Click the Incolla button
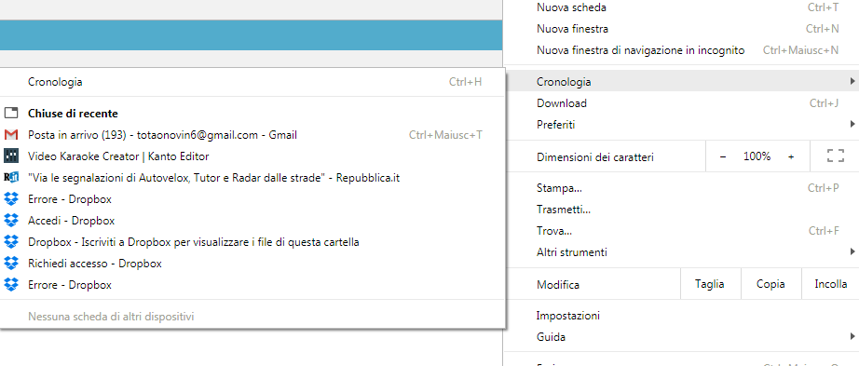859x366 pixels. click(830, 284)
